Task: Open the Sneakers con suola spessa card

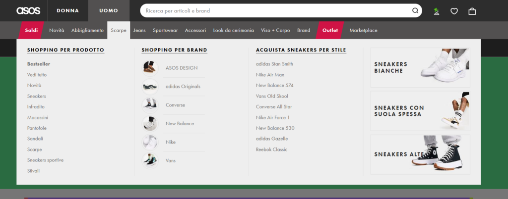Action: [420, 111]
